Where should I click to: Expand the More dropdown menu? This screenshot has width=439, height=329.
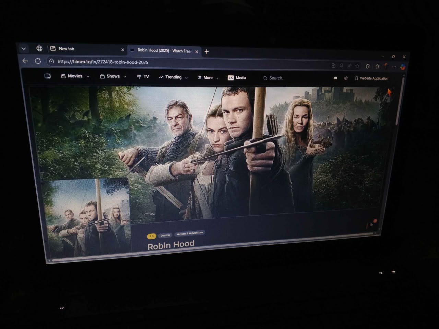[x=207, y=77]
